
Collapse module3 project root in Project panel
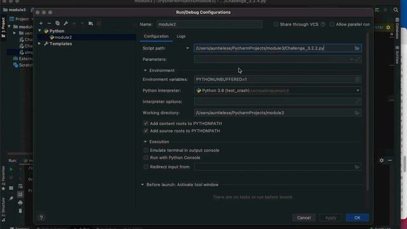click(x=9, y=27)
